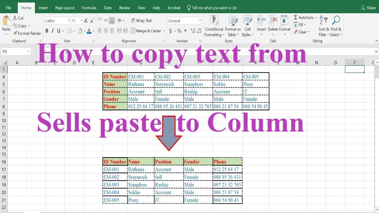Select column header G
The image size is (379, 213).
(x=141, y=62)
